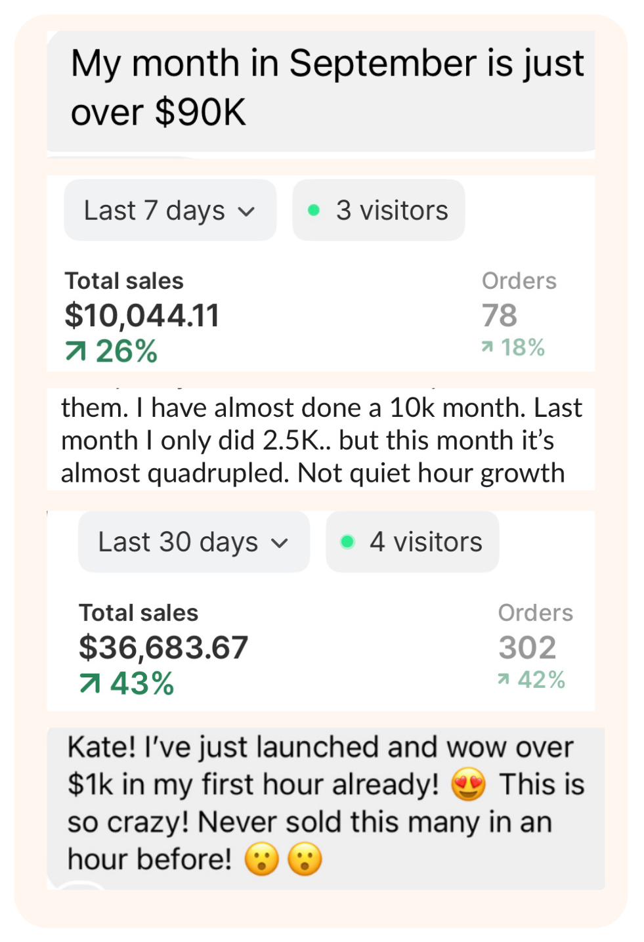The height and width of the screenshot is (942, 644).
Task: Click the up arrow beside 42% orders
Action: pos(504,679)
